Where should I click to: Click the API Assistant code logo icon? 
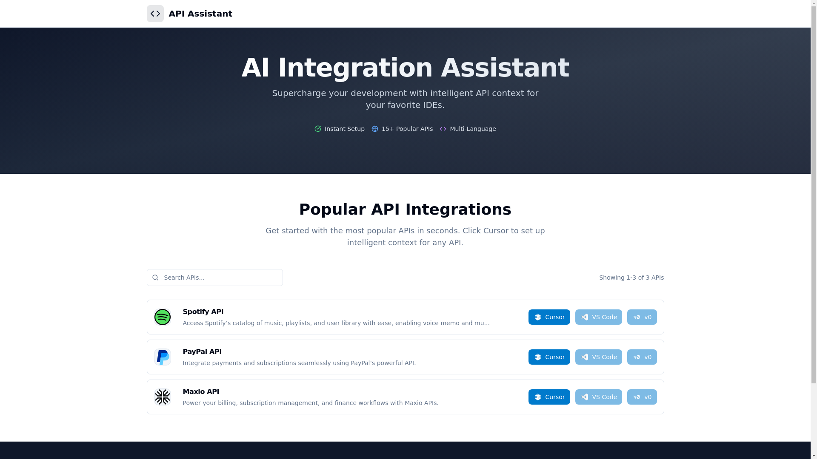[155, 14]
